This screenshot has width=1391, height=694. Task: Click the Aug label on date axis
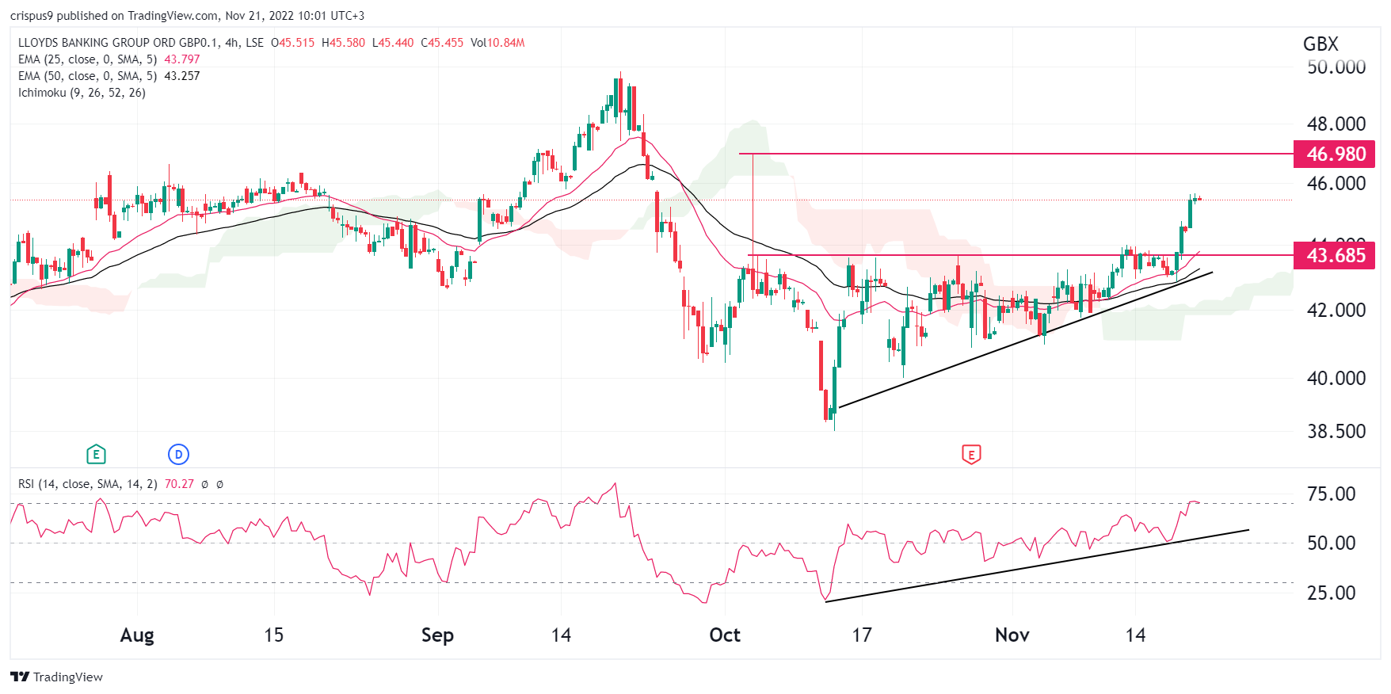137,635
